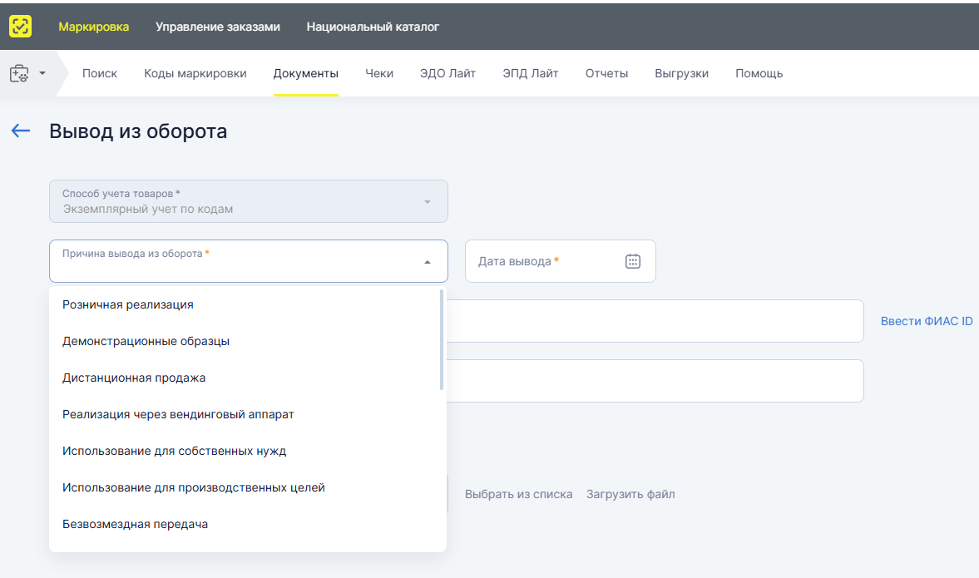
Task: Switch to Управление заказами section
Action: pyautogui.click(x=218, y=27)
